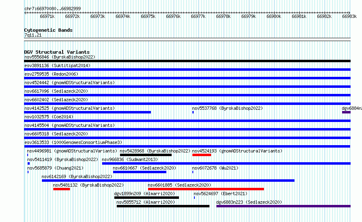The height and width of the screenshot is (222, 362).
Task: Click the Cytogenetic Bands track title
Action: (48, 30)
